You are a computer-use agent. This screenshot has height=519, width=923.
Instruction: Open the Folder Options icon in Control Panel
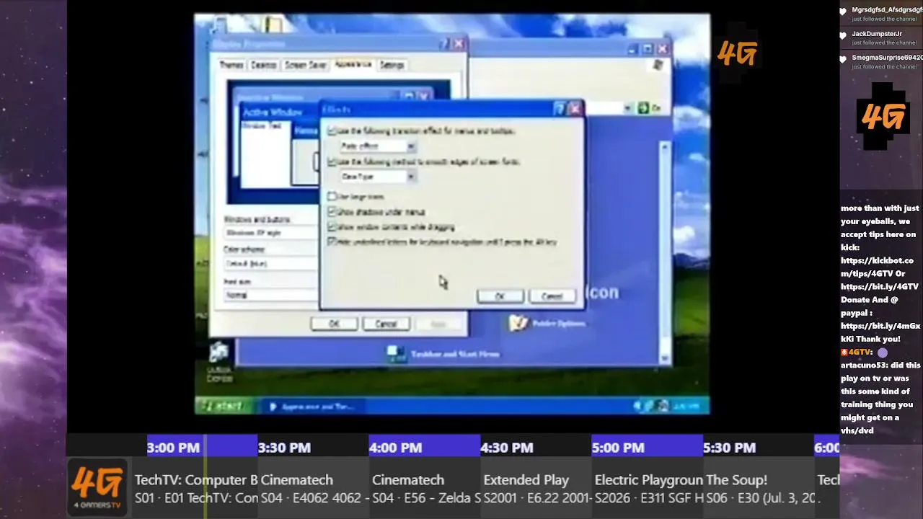tap(518, 323)
